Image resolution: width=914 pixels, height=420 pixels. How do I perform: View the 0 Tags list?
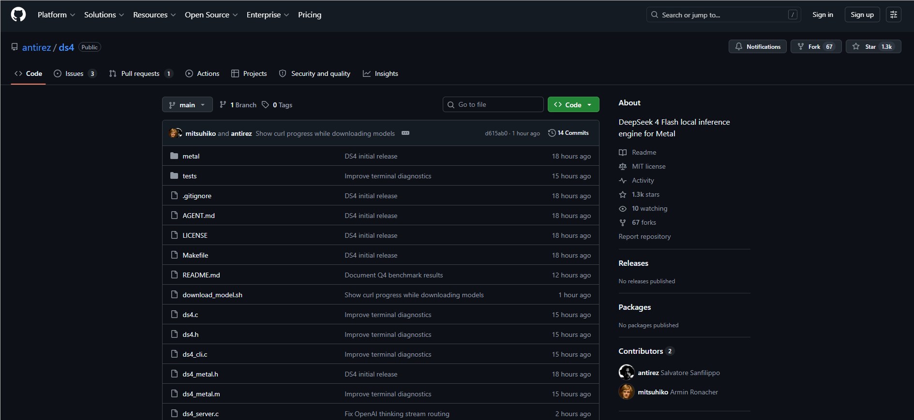[277, 105]
